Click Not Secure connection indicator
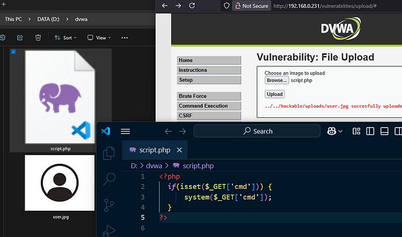Screen dimensions: 402x237 (252, 6)
